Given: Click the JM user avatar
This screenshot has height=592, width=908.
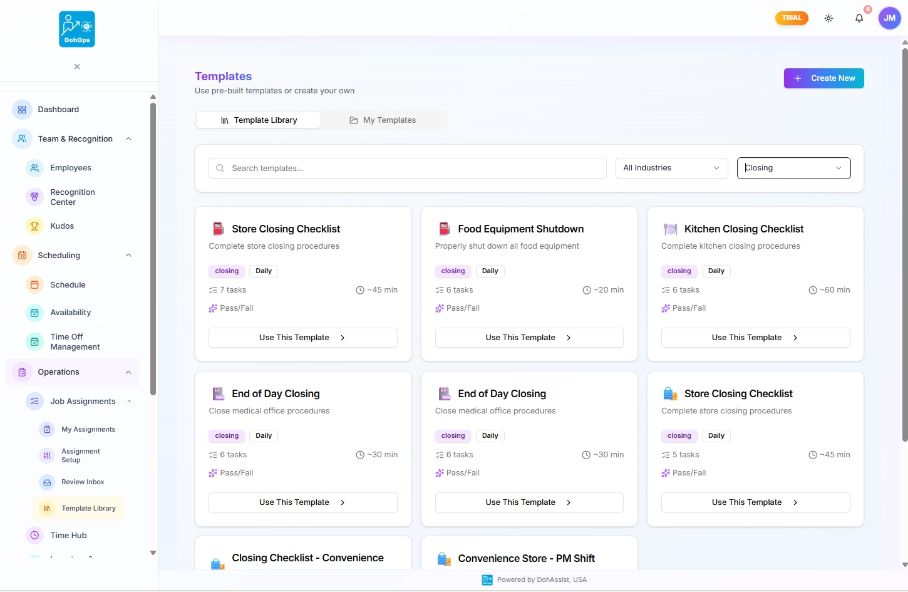Looking at the screenshot, I should click(889, 18).
